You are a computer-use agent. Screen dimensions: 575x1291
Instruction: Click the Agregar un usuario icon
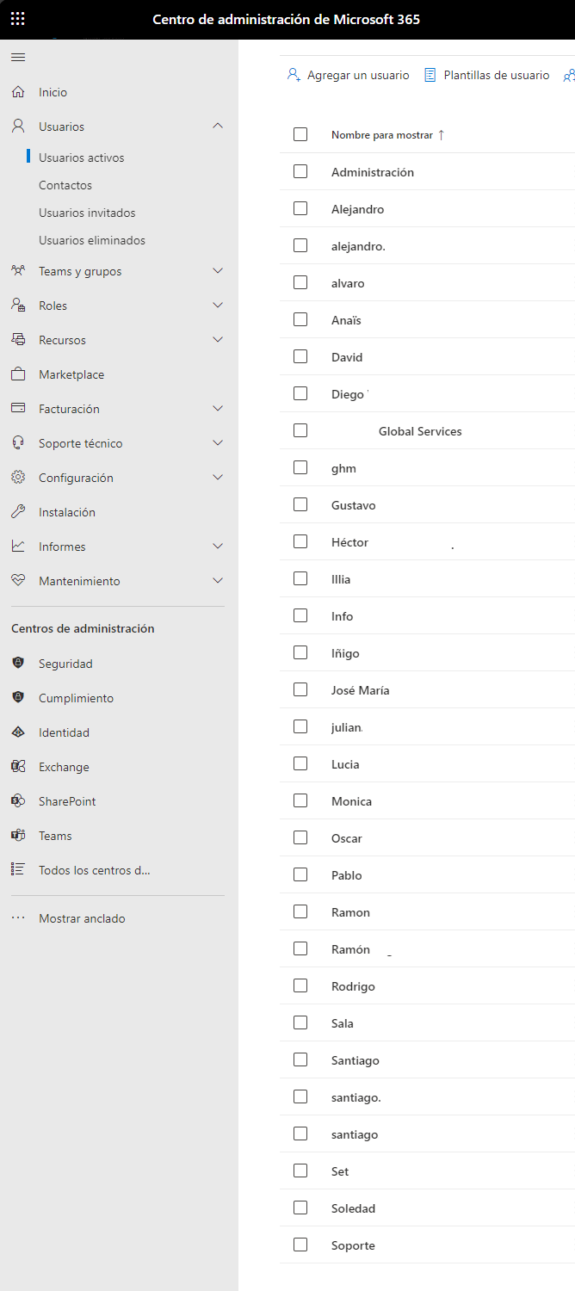click(x=294, y=75)
